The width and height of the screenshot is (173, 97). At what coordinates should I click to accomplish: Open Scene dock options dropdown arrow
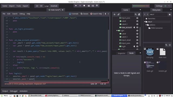tap(140, 10)
